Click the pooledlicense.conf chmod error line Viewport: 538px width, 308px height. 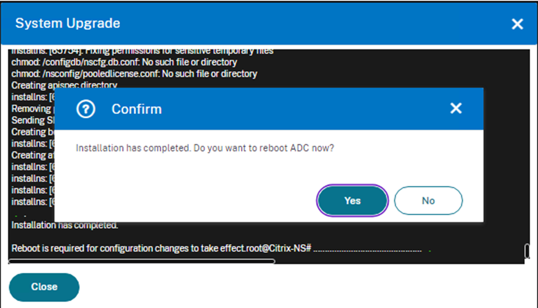click(134, 74)
